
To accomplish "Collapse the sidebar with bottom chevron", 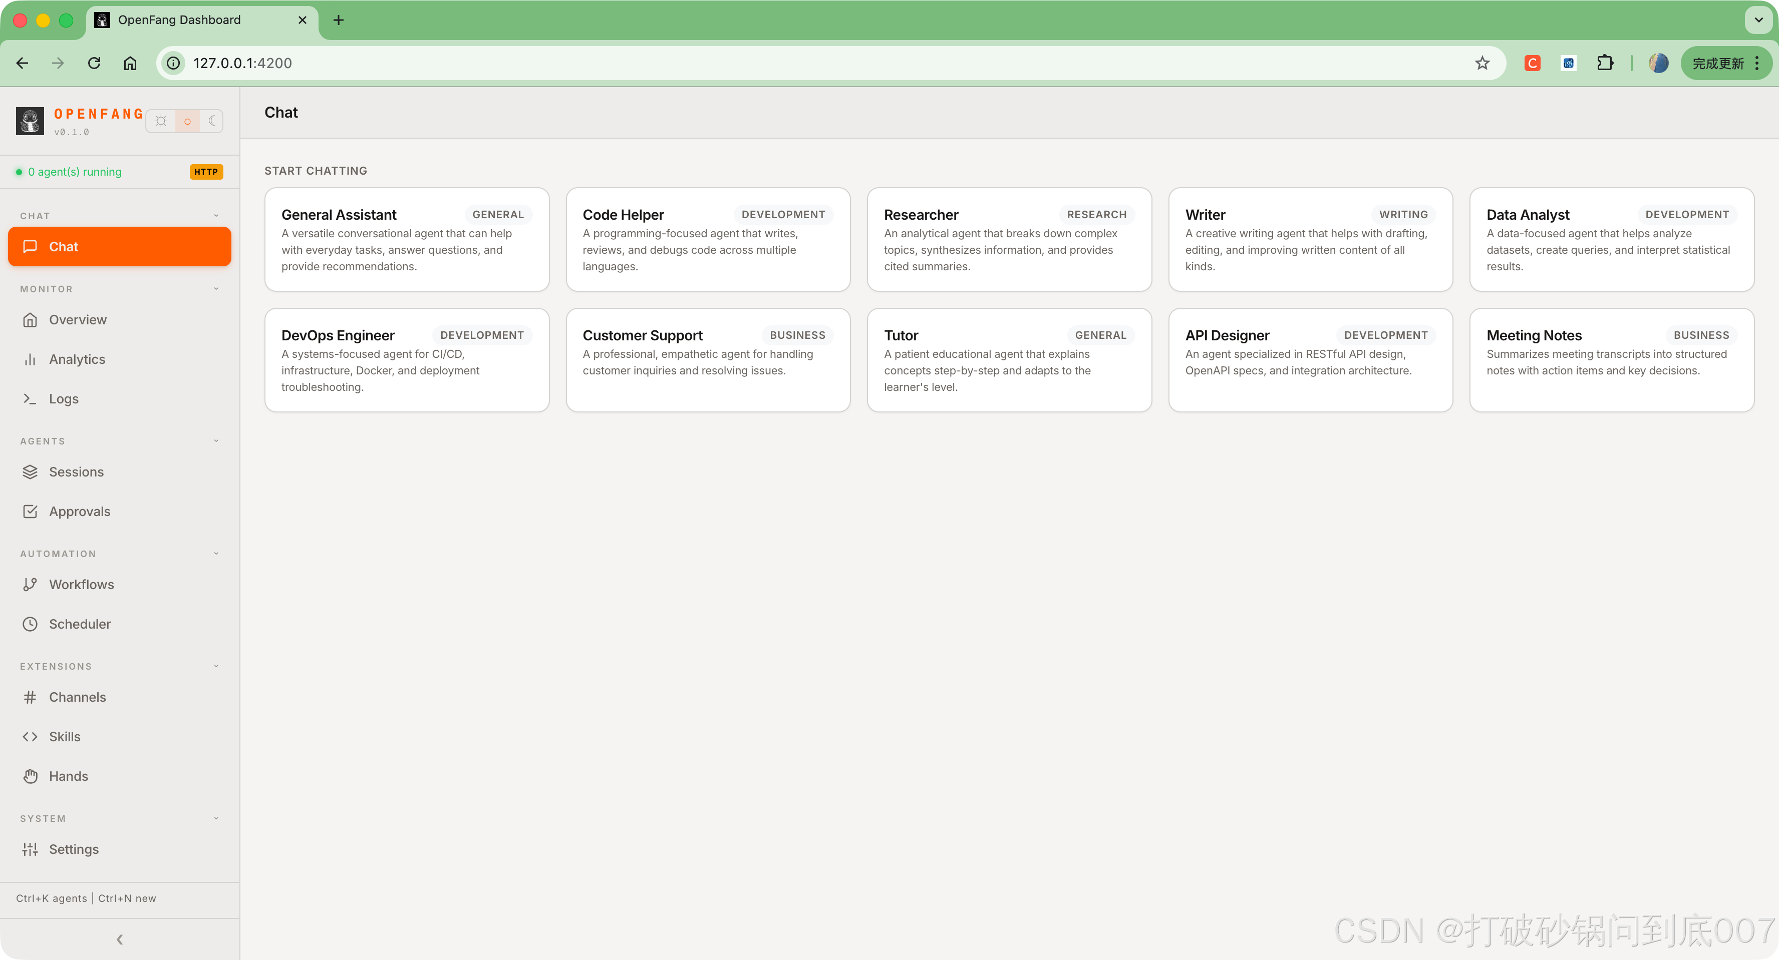I will pyautogui.click(x=120, y=939).
